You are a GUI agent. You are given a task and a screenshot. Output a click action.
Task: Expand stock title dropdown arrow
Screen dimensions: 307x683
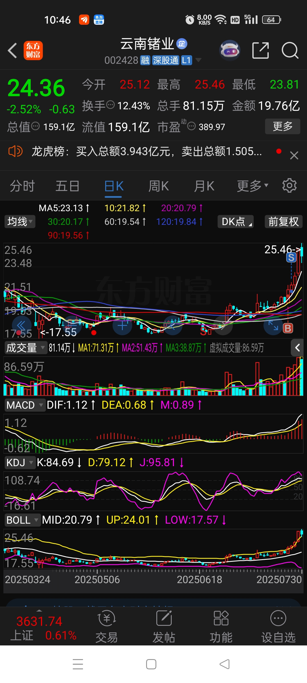point(198,60)
